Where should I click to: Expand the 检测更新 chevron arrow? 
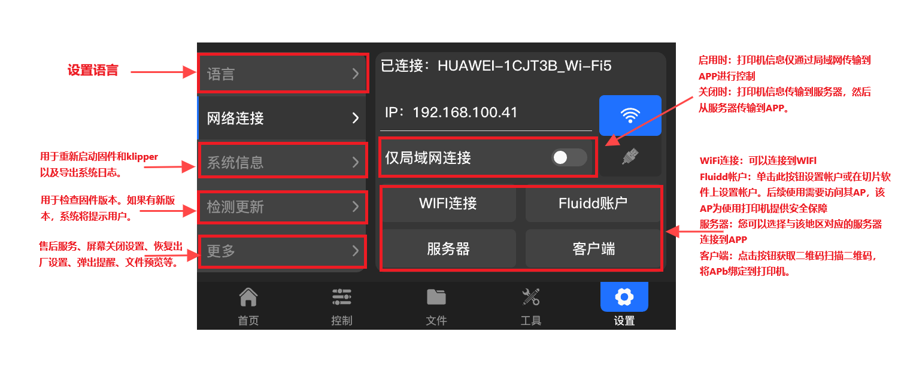(356, 206)
